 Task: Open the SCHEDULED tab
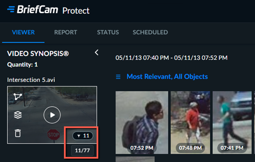pos(150,32)
